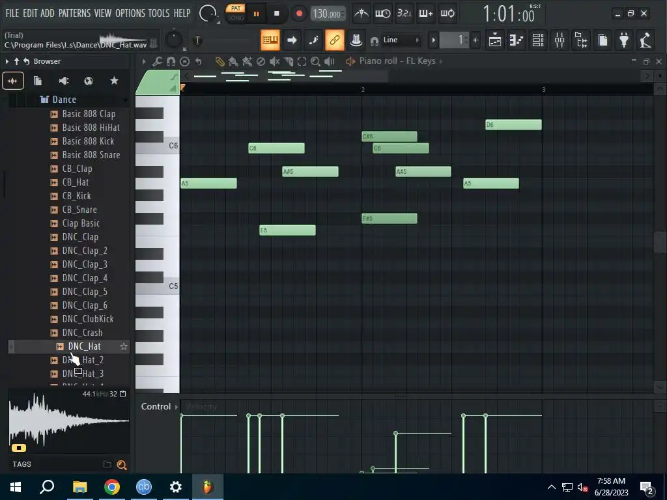667x500 pixels.
Task: Toggle the metronome icon
Action: point(362,14)
